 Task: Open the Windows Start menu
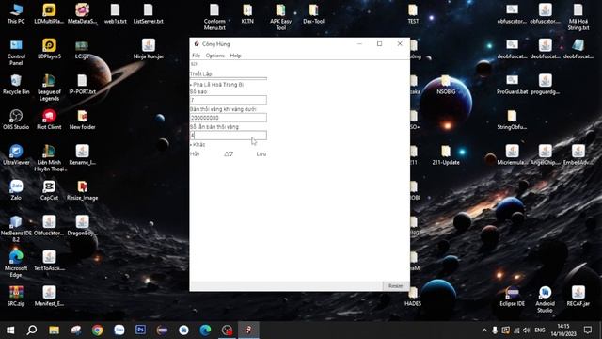pyautogui.click(x=10, y=331)
